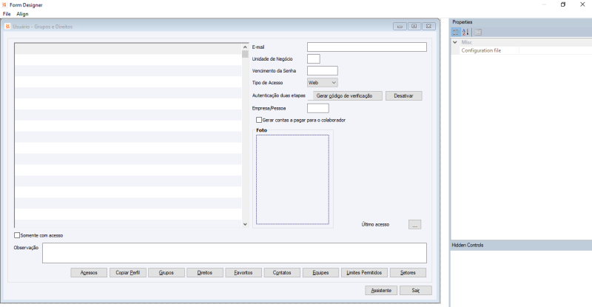Viewport: 592px width, 307px height.
Task: Select Alphabetical sort icon in Properties
Action: (x=465, y=32)
